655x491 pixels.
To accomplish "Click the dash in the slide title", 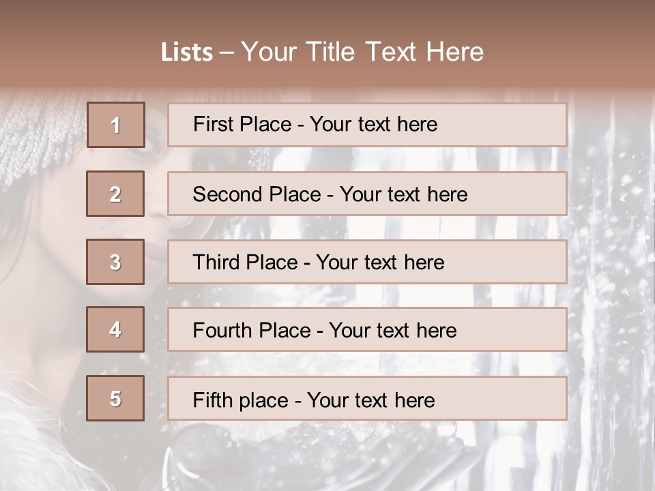I will (x=227, y=52).
